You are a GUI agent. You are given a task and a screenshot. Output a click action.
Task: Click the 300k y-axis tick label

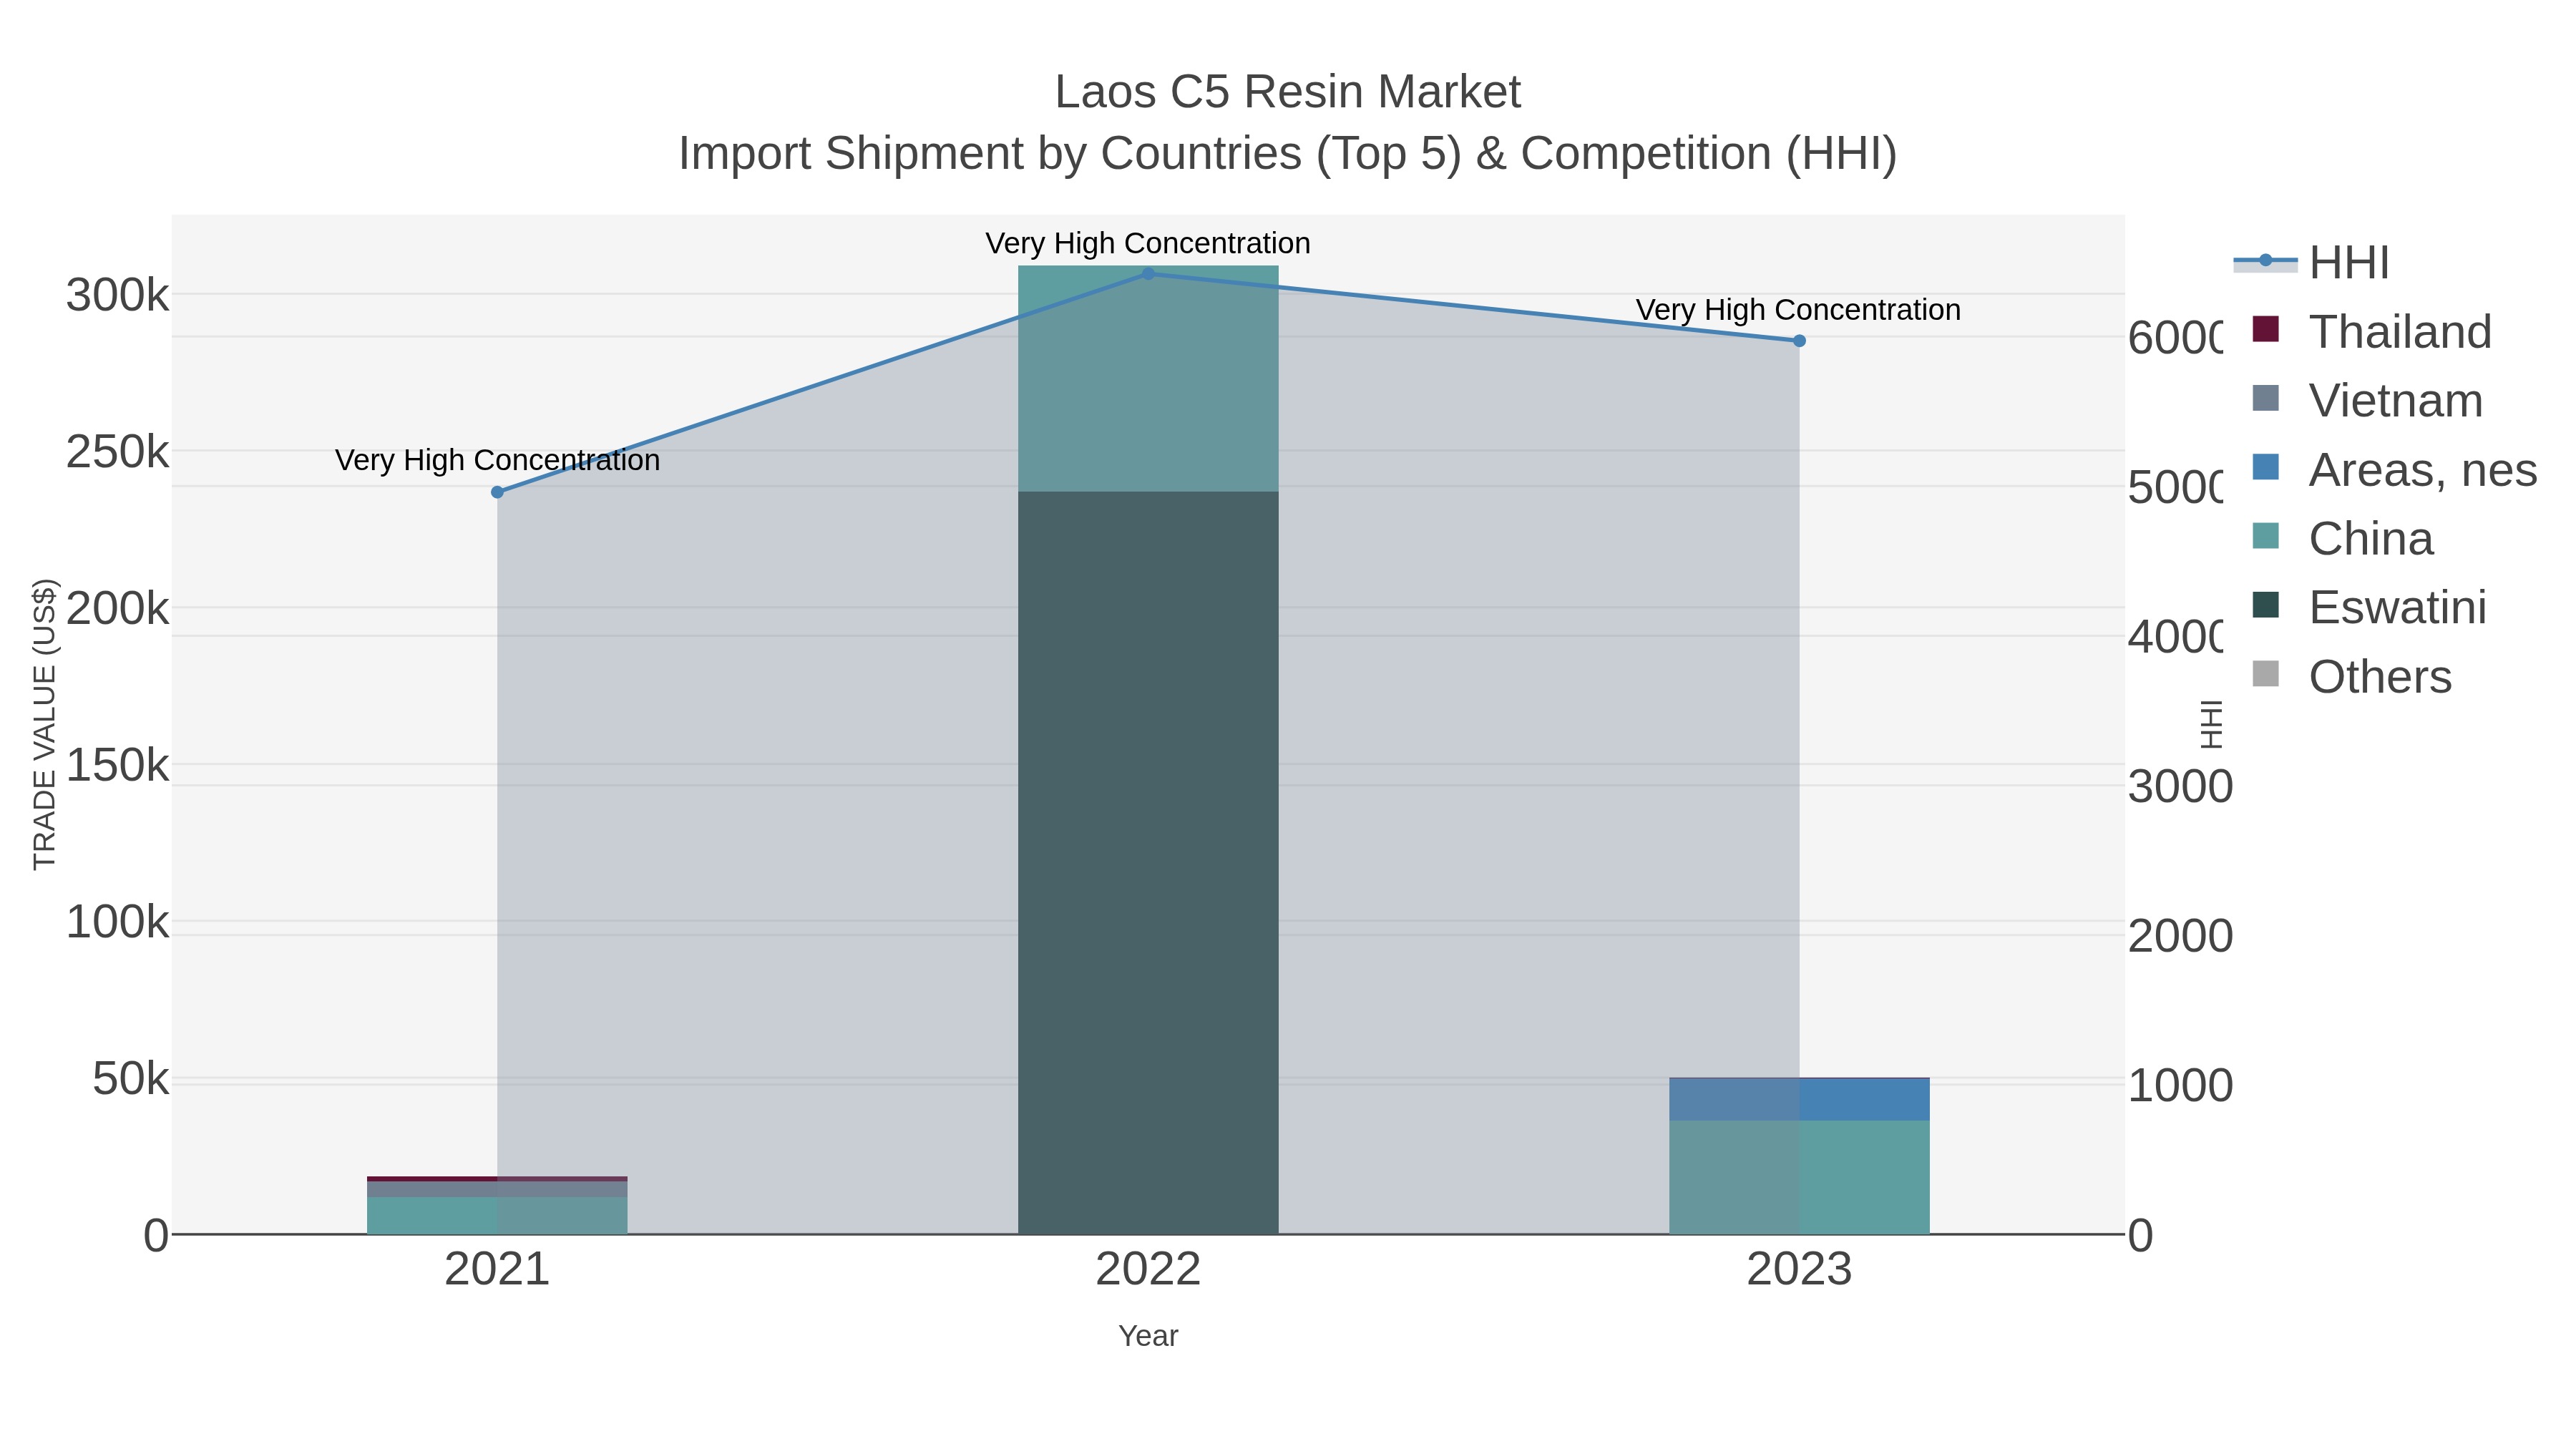tap(117, 296)
